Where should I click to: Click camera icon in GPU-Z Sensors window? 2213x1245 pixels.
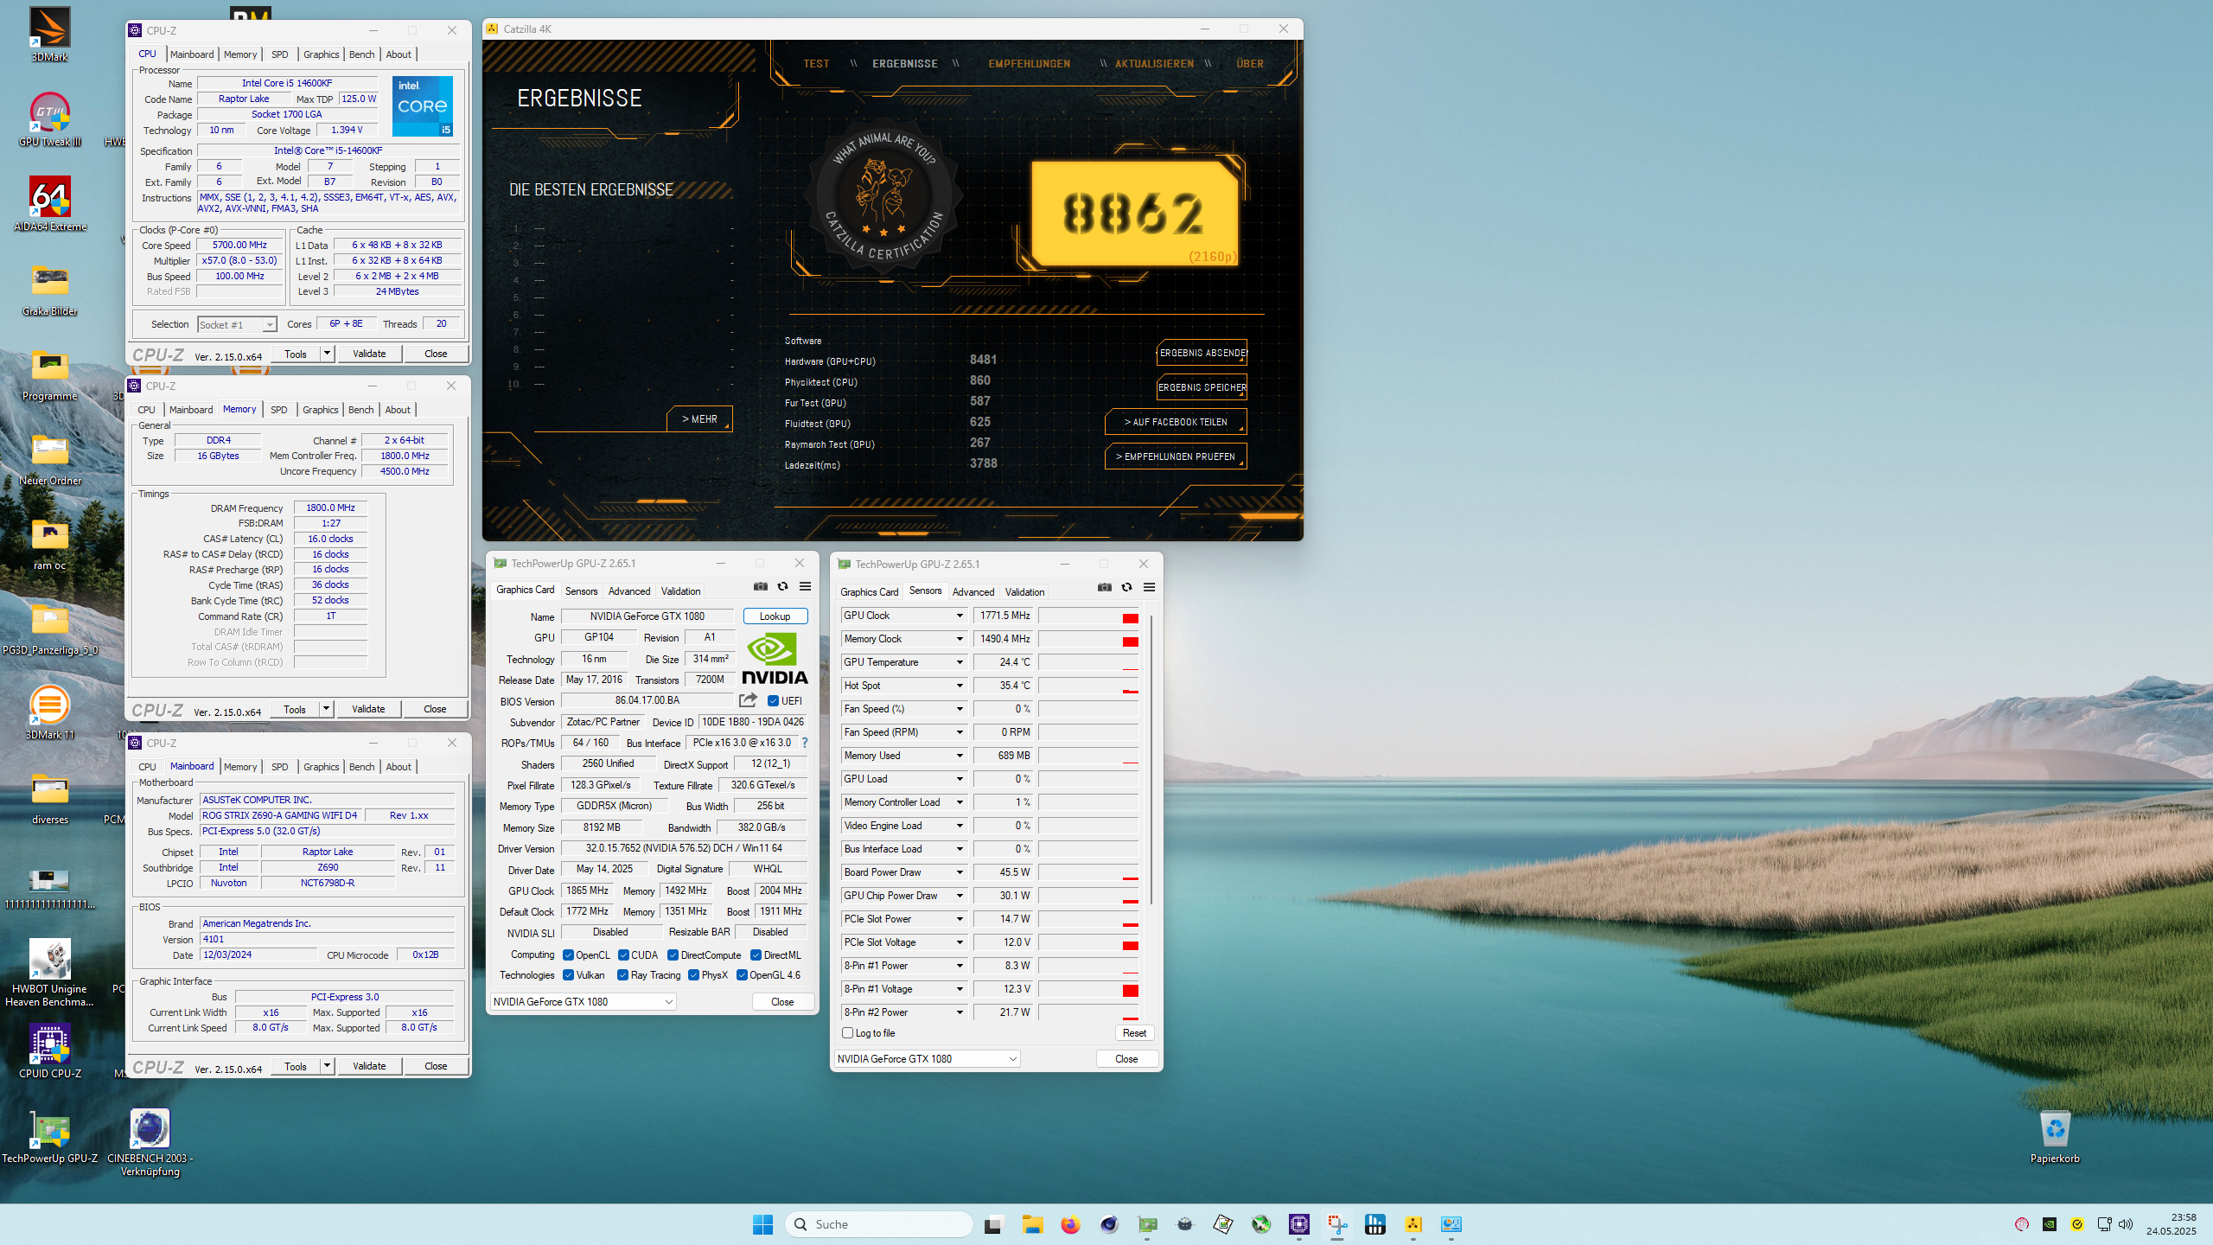[1105, 587]
